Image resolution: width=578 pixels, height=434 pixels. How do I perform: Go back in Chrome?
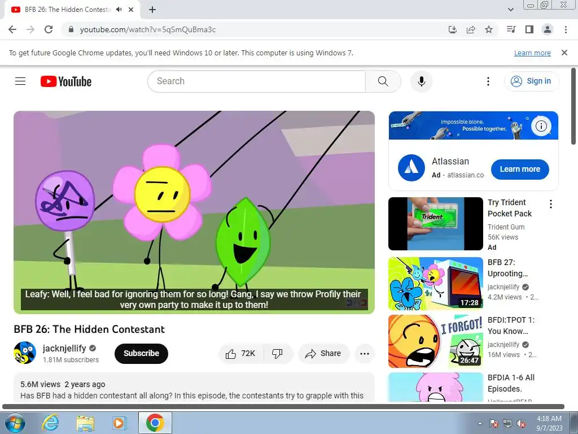pyautogui.click(x=12, y=29)
